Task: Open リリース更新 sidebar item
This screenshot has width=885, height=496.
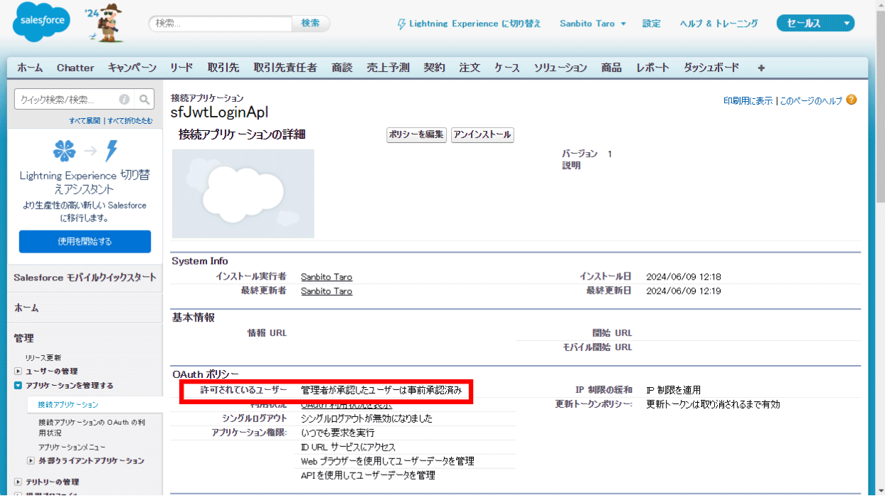Action: click(43, 358)
